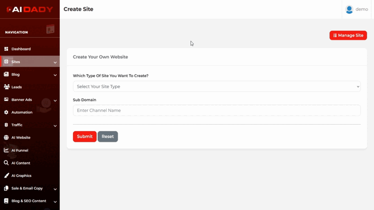Click the Dashboard grid icon
Screen dimensions: 374x210
(x=7, y=49)
